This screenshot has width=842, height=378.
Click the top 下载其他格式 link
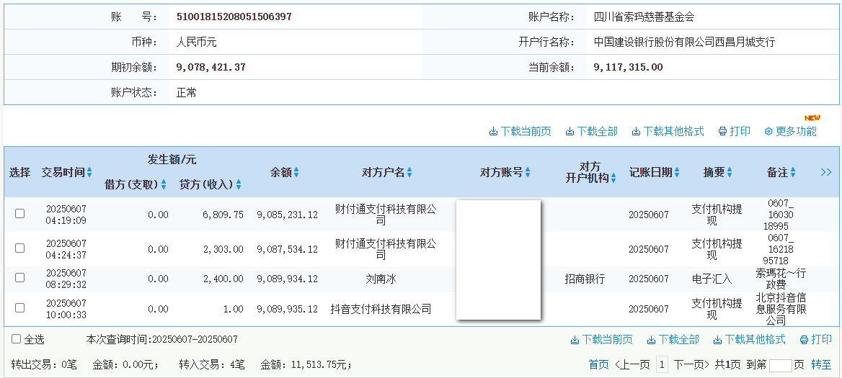668,131
